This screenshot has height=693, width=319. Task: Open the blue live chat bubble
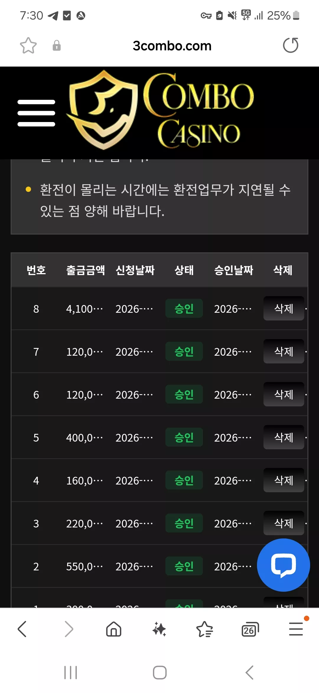pyautogui.click(x=284, y=565)
